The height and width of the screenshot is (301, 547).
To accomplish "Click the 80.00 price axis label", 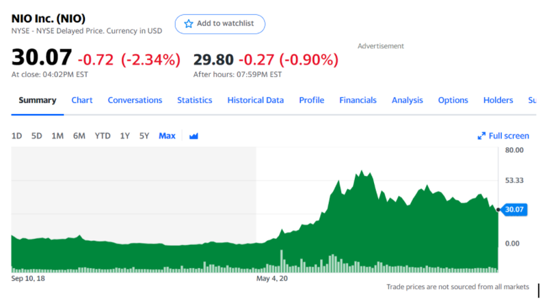I will (x=514, y=150).
